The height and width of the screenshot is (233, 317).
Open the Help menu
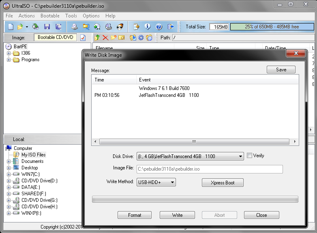coord(110,16)
